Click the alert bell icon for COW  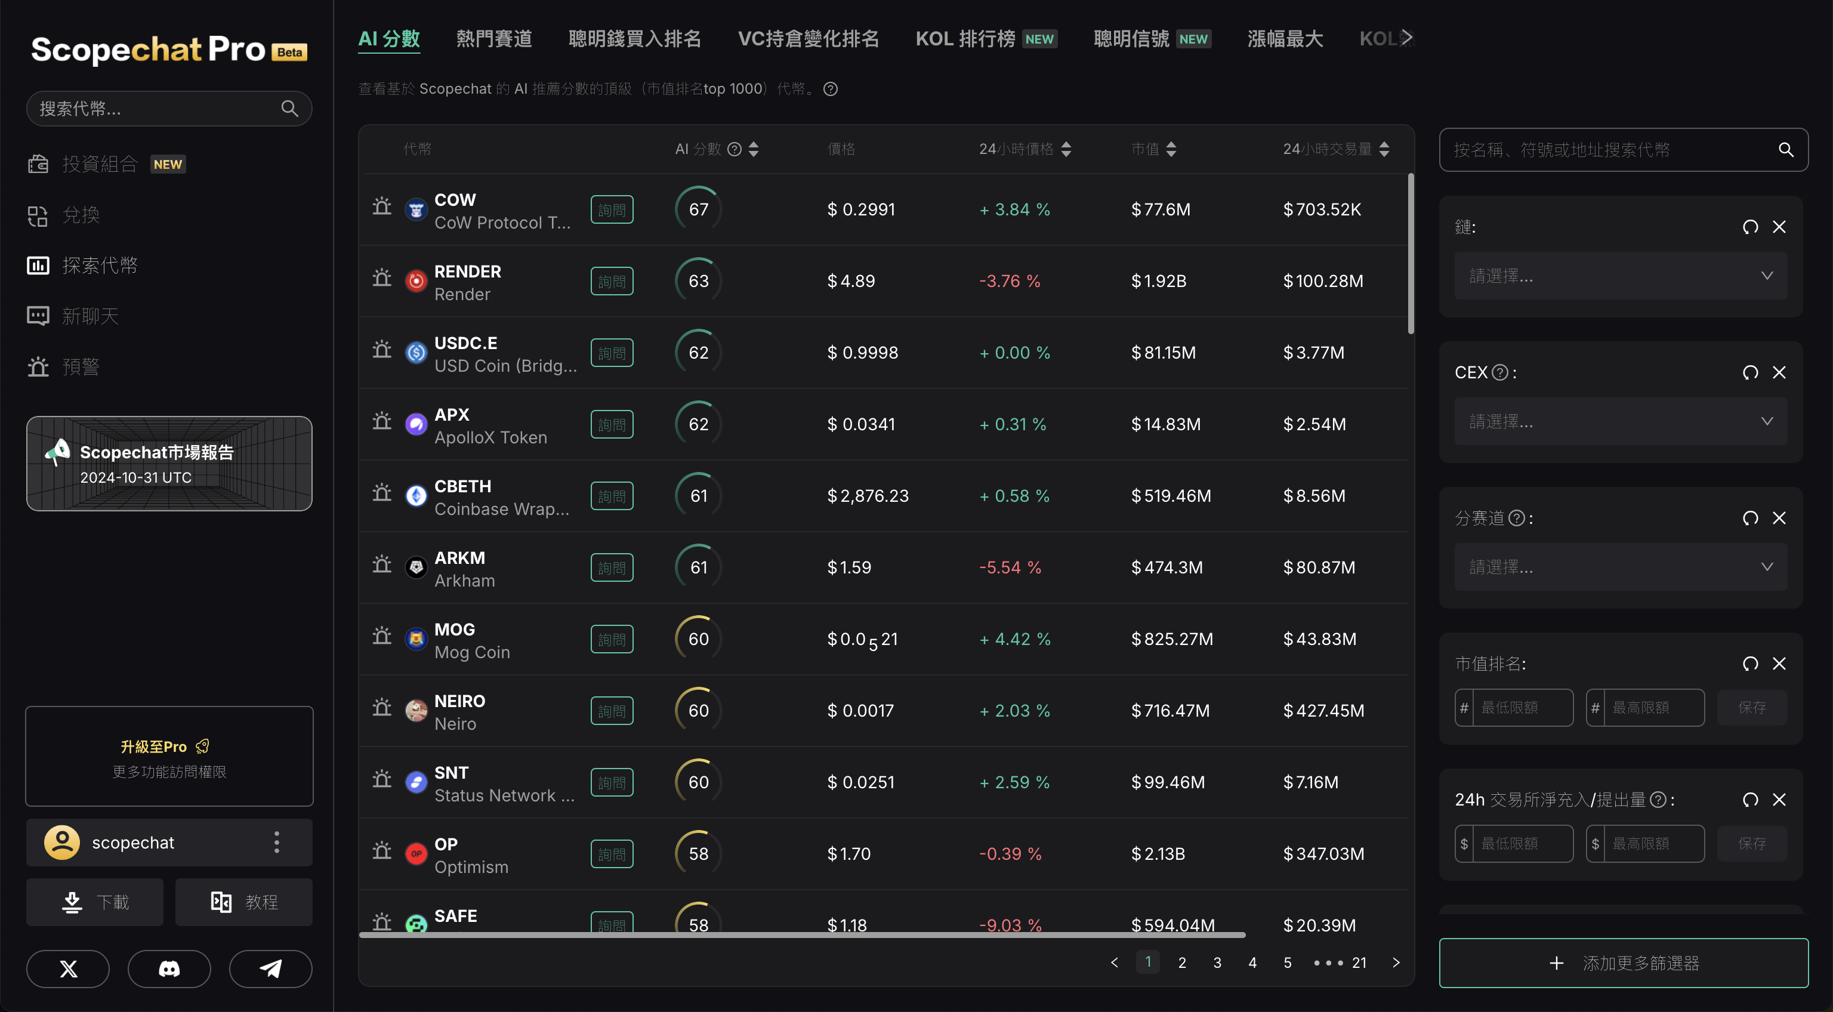(x=382, y=207)
